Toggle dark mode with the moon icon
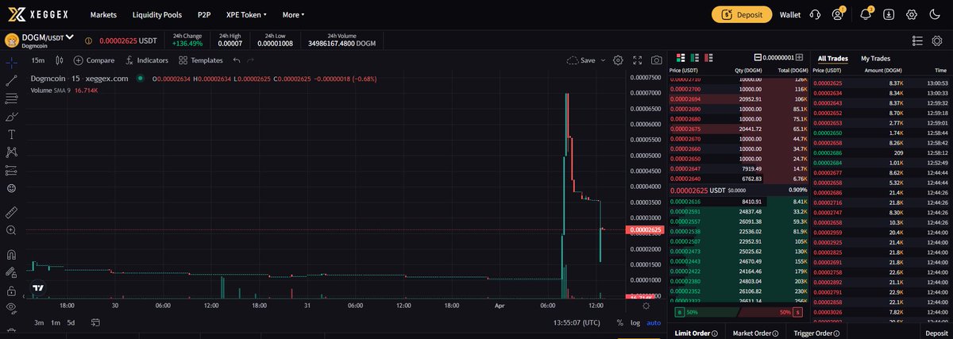 click(934, 14)
